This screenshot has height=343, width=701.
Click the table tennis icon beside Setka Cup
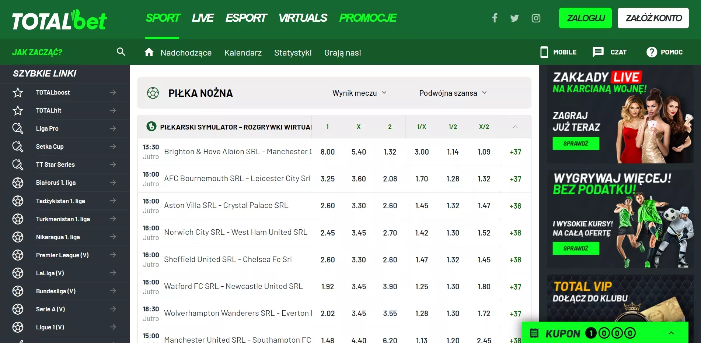pyautogui.click(x=18, y=146)
